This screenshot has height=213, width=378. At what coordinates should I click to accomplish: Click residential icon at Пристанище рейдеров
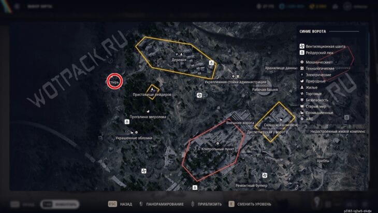(x=152, y=89)
